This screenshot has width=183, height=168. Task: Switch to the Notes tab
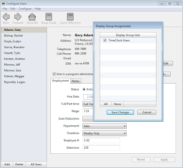[x=75, y=81]
